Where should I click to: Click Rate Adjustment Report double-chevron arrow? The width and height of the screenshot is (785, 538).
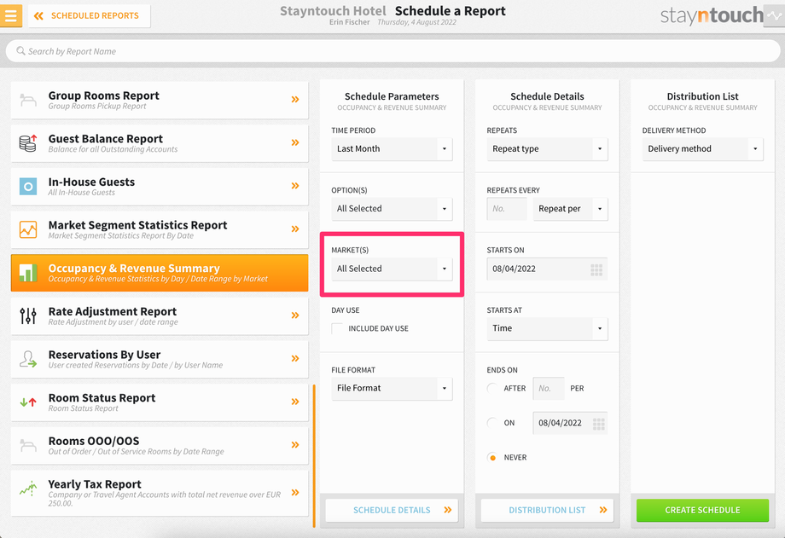pos(295,315)
